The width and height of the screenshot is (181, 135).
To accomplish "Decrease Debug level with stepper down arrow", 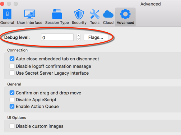I will click(79, 39).
